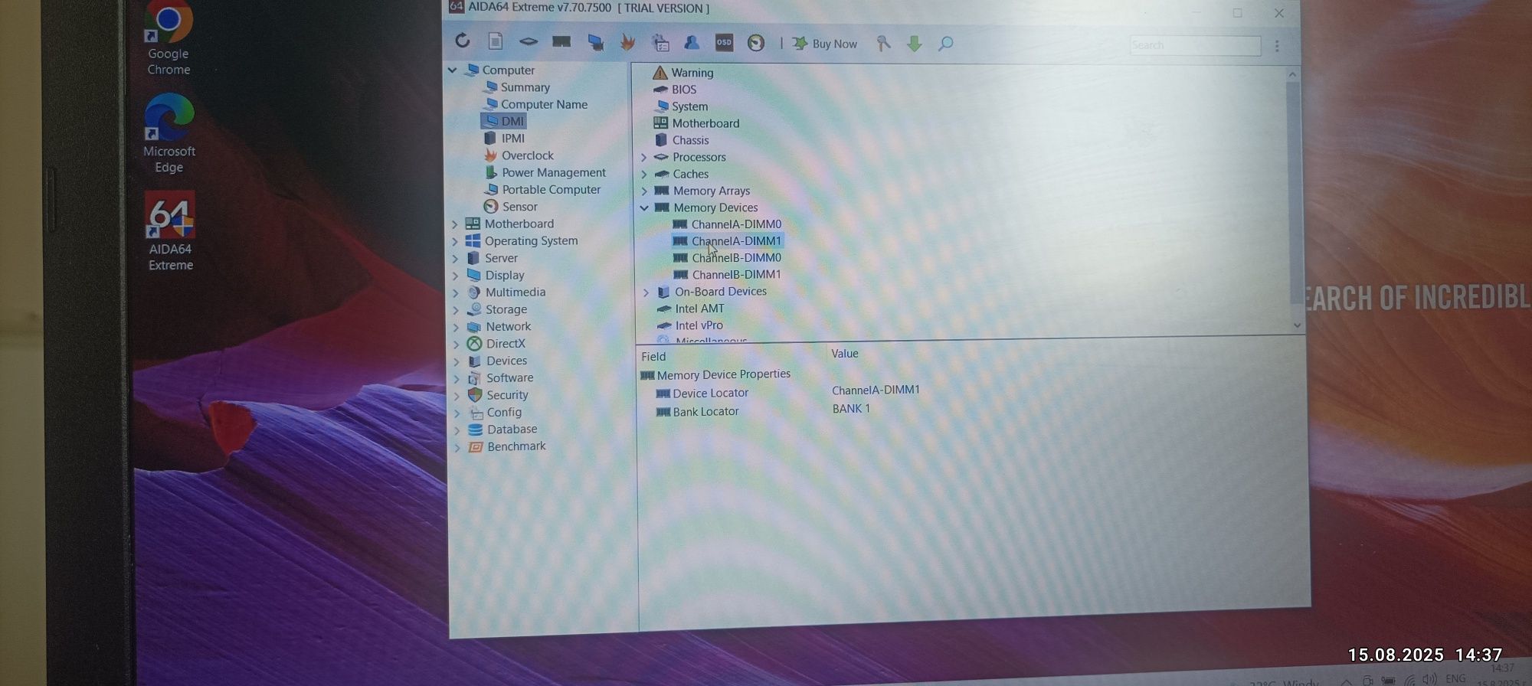The width and height of the screenshot is (1532, 686).
Task: Select Database in the left tree
Action: (512, 430)
